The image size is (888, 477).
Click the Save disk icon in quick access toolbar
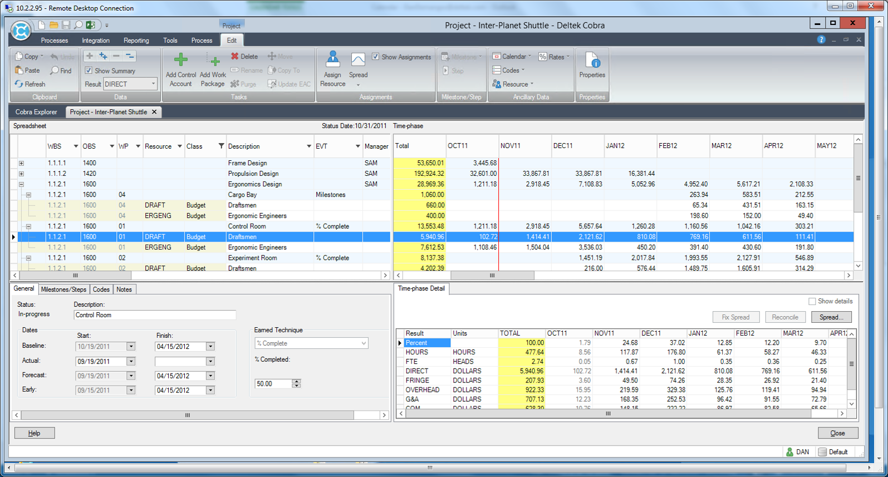(66, 25)
